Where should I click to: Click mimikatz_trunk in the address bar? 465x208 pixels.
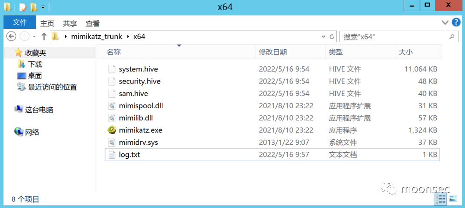pos(97,37)
